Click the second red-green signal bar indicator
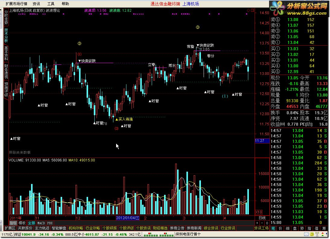330x239 pixels. coord(166,234)
